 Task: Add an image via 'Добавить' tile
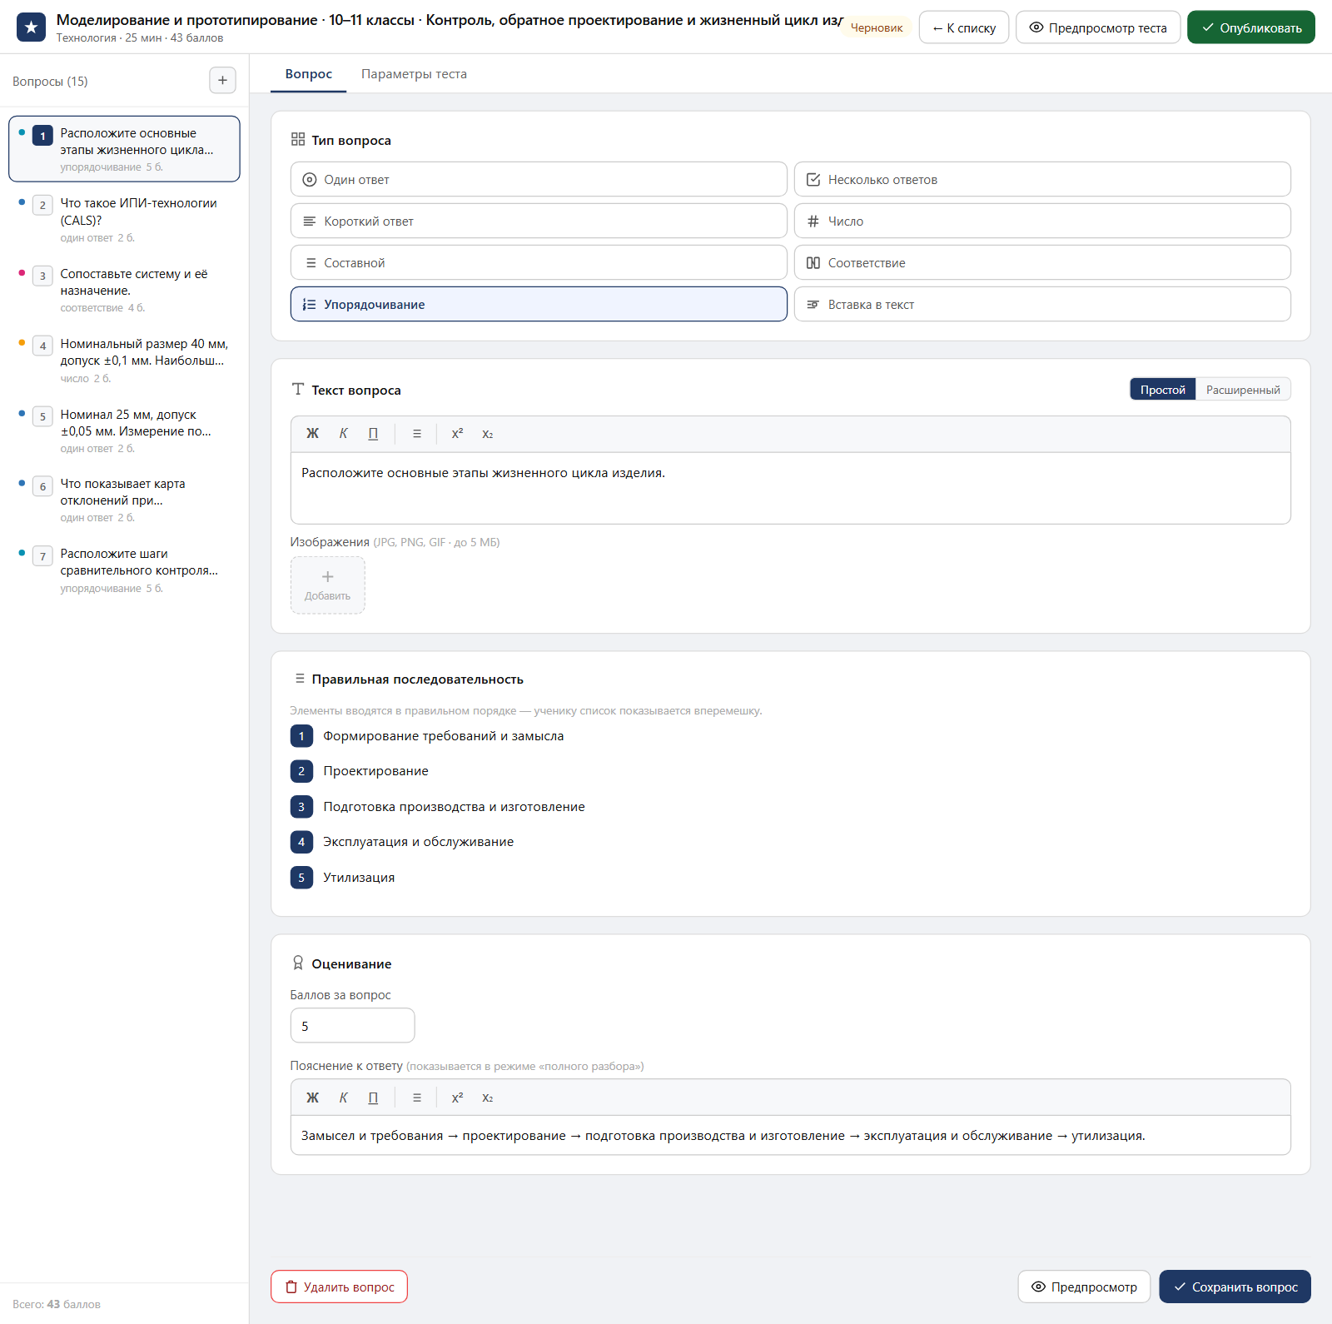327,585
